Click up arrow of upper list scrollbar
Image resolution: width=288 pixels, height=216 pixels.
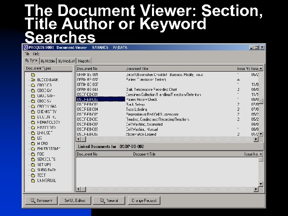261,68
